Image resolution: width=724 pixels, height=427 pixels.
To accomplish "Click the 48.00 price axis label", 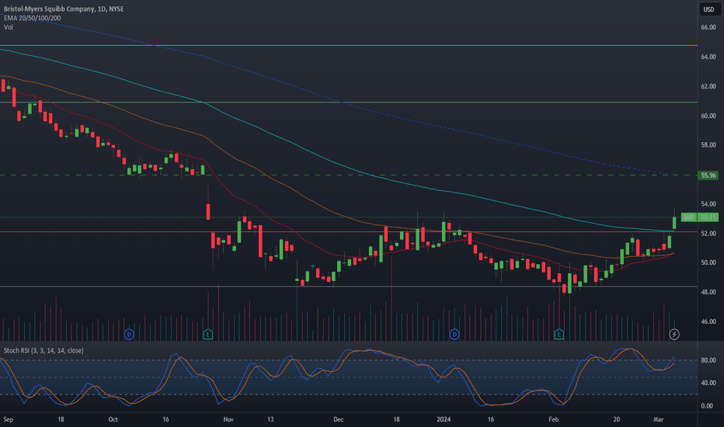I will [708, 292].
